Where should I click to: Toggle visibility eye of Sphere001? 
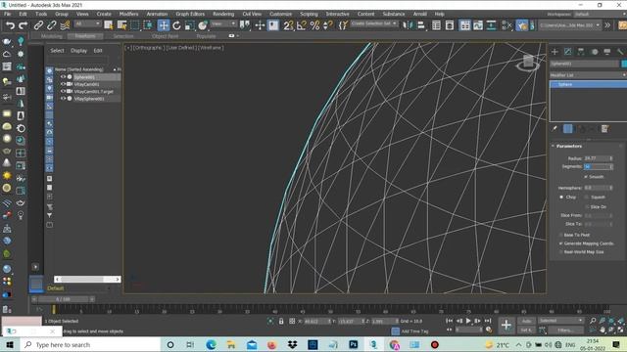click(x=63, y=76)
